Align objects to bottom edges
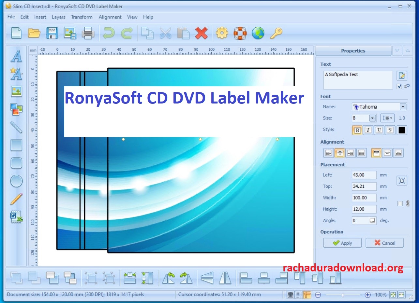This screenshot has height=303, width=419. point(335,278)
